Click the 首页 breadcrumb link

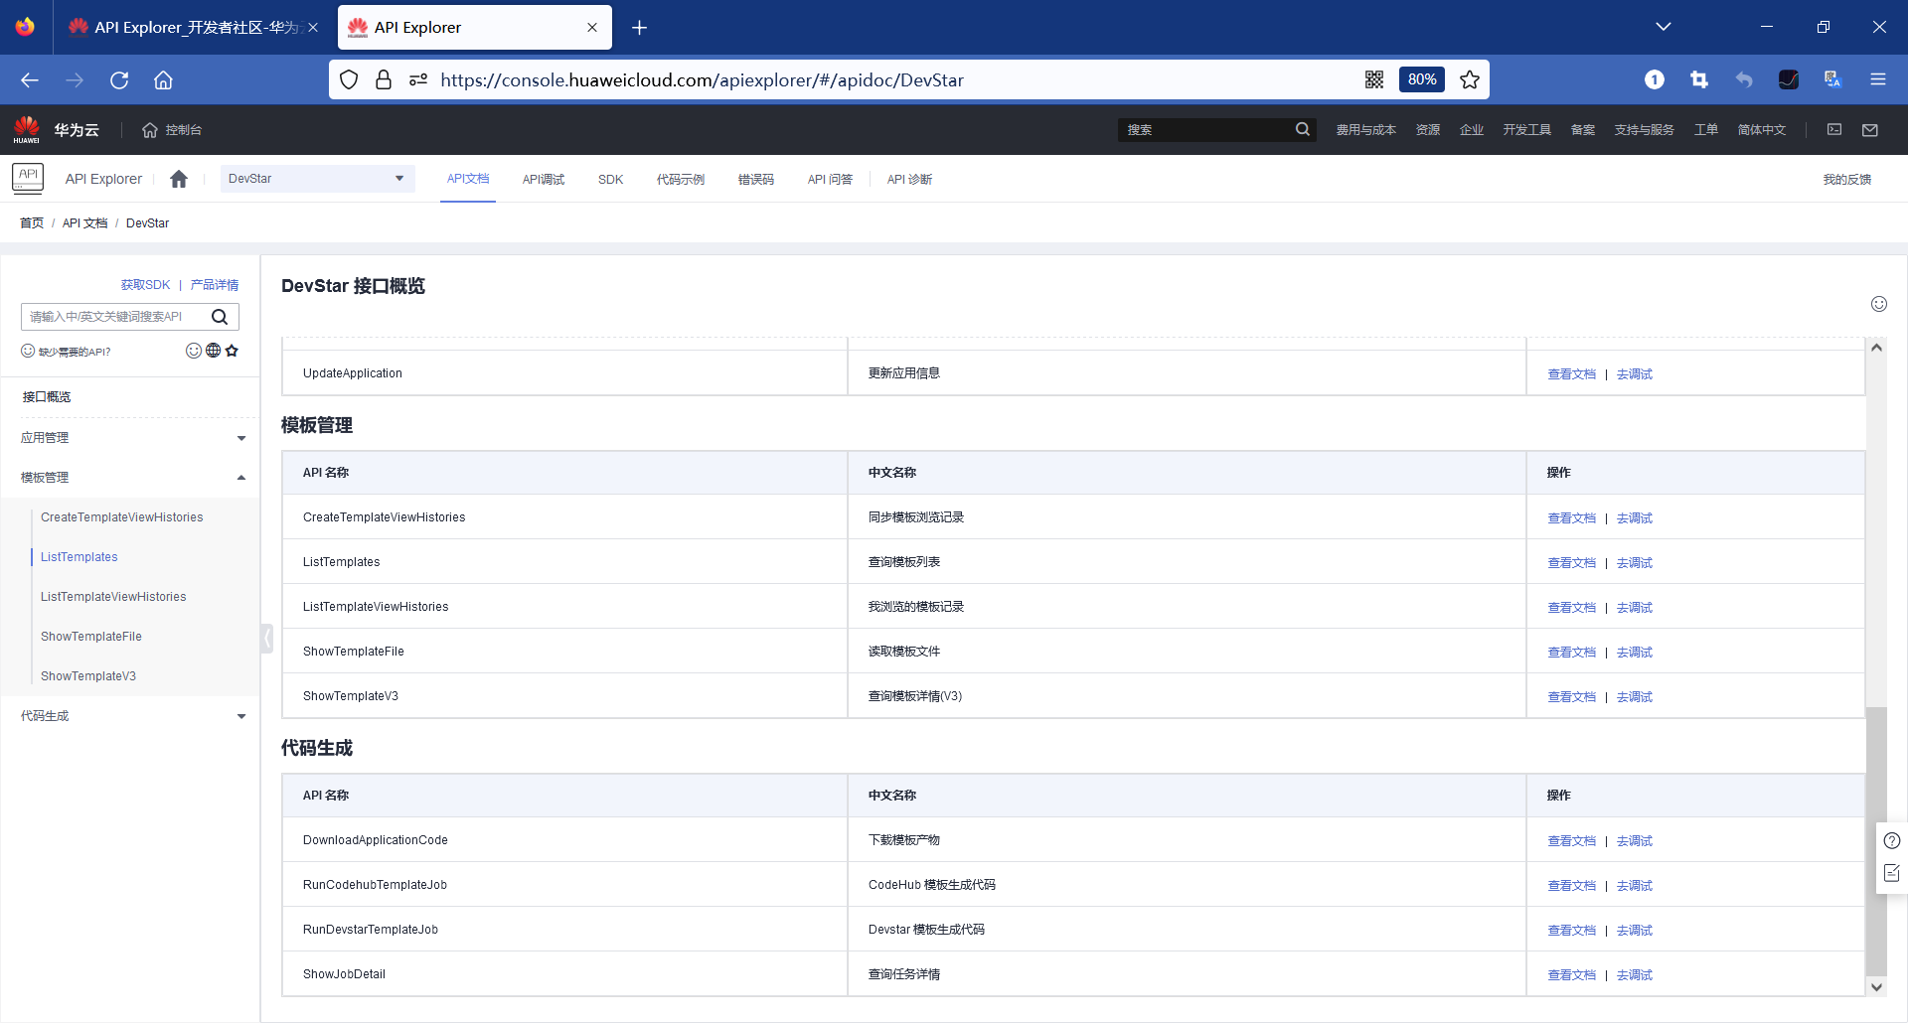(x=32, y=223)
